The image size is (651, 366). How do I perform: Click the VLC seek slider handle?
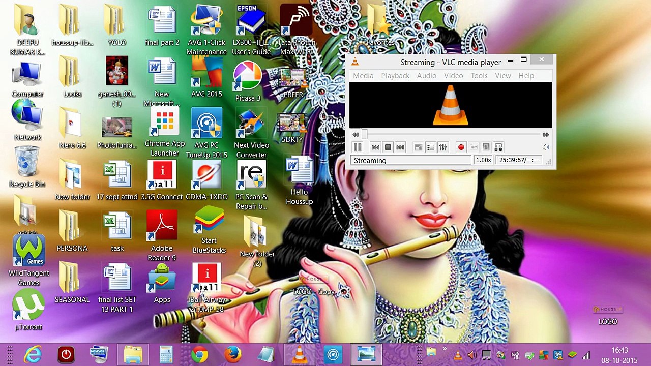(364, 134)
